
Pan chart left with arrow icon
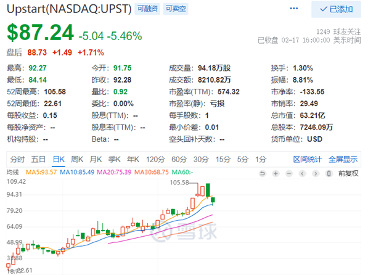coord(303,173)
